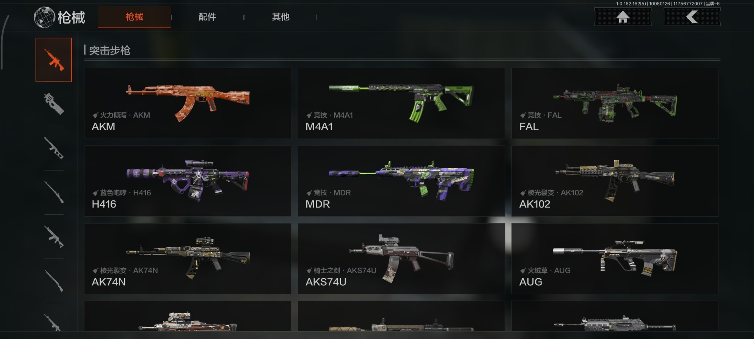Open the AK102 weapon card
Viewport: 754px width, 339px height.
615,181
